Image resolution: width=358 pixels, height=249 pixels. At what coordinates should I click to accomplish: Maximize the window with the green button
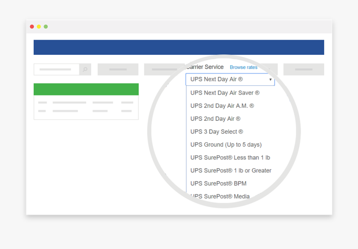pos(46,27)
